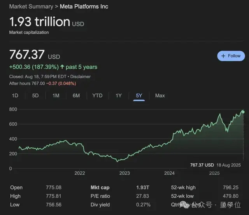249x215 pixels.
Task: Click the P/E ratio value 27.83
Action: [143, 196]
